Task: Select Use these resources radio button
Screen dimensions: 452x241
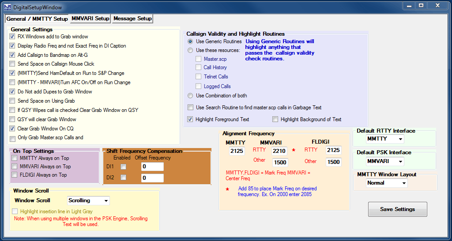Action: (190, 50)
